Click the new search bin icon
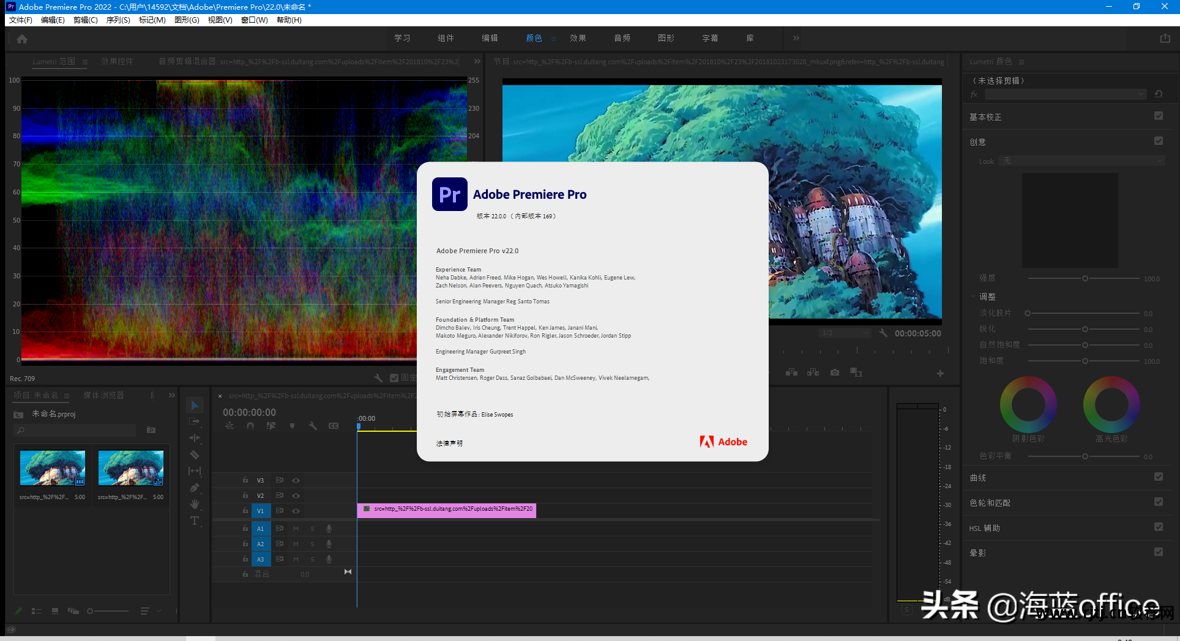Viewport: 1180px width, 641px height. [x=151, y=430]
